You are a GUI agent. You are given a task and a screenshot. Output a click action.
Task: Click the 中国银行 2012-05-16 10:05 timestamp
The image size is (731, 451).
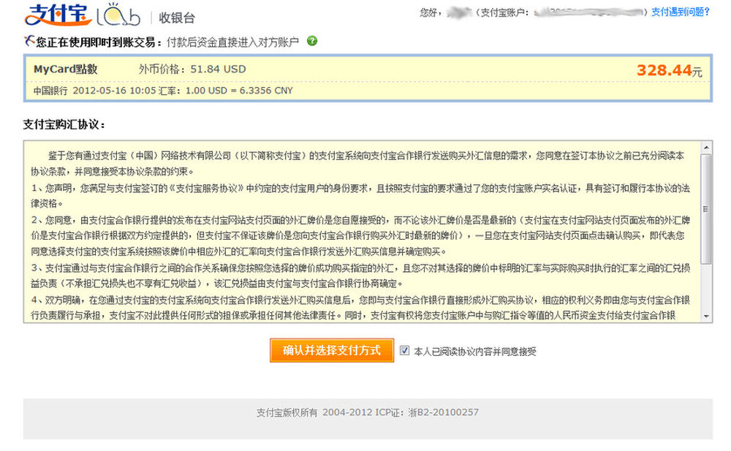[x=94, y=91]
